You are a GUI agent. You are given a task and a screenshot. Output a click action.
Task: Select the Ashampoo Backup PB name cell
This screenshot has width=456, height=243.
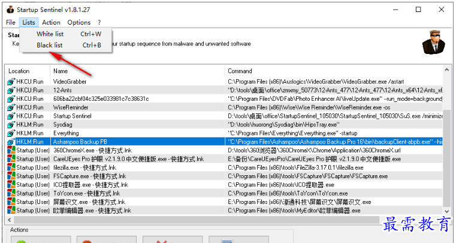pos(80,142)
